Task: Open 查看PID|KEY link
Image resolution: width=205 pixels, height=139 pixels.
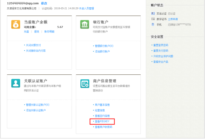Action: (102, 121)
